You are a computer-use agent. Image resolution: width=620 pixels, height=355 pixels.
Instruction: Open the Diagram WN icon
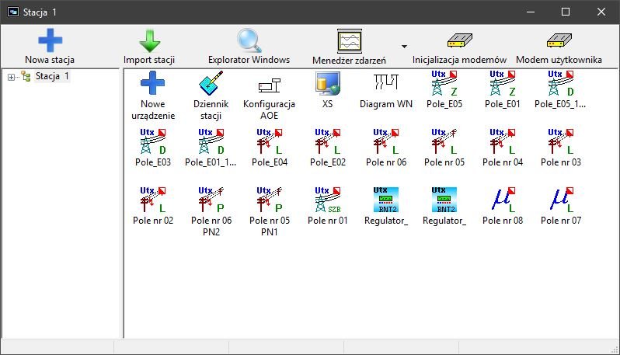pos(386,84)
